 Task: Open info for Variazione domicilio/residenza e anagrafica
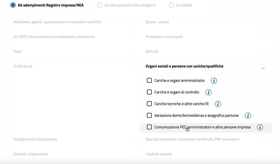[x=248, y=116]
